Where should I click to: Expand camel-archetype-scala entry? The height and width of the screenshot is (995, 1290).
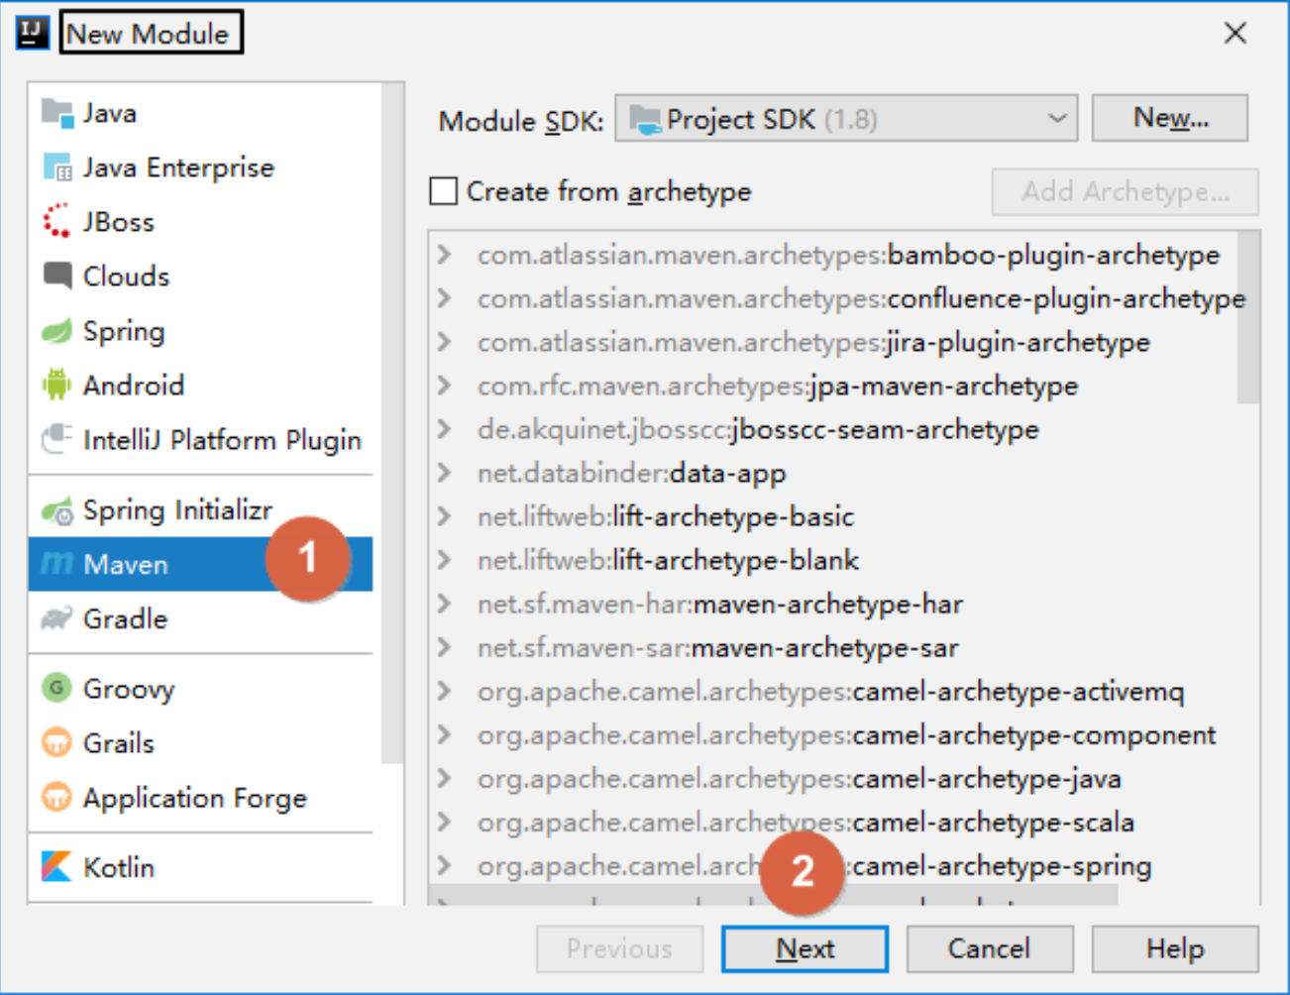pos(445,822)
